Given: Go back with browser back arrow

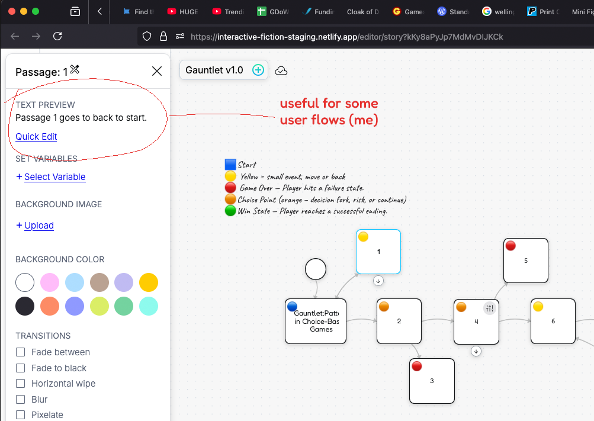Looking at the screenshot, I should 15,36.
